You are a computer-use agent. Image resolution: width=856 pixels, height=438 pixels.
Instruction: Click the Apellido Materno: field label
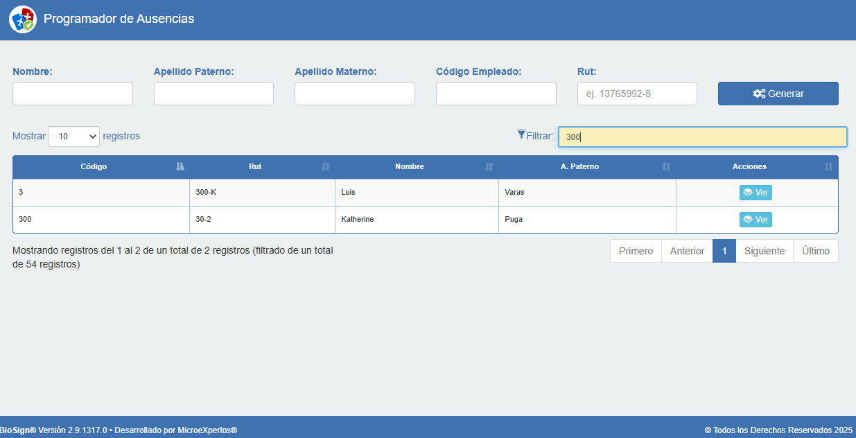(335, 71)
